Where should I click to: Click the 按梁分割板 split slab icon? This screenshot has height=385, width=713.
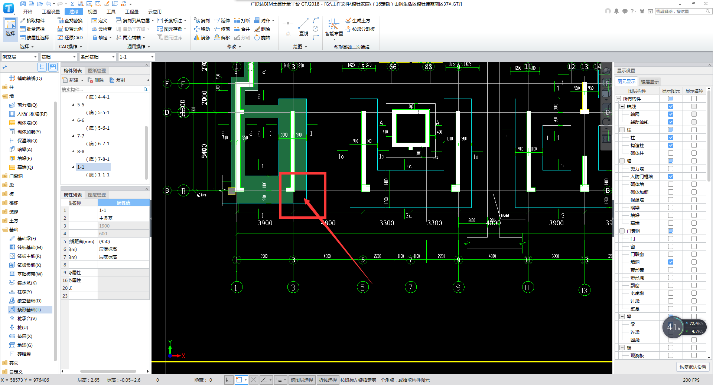pos(348,29)
